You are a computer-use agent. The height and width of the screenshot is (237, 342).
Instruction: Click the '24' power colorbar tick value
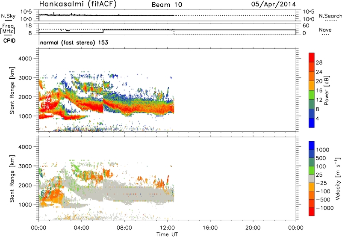click(319, 72)
